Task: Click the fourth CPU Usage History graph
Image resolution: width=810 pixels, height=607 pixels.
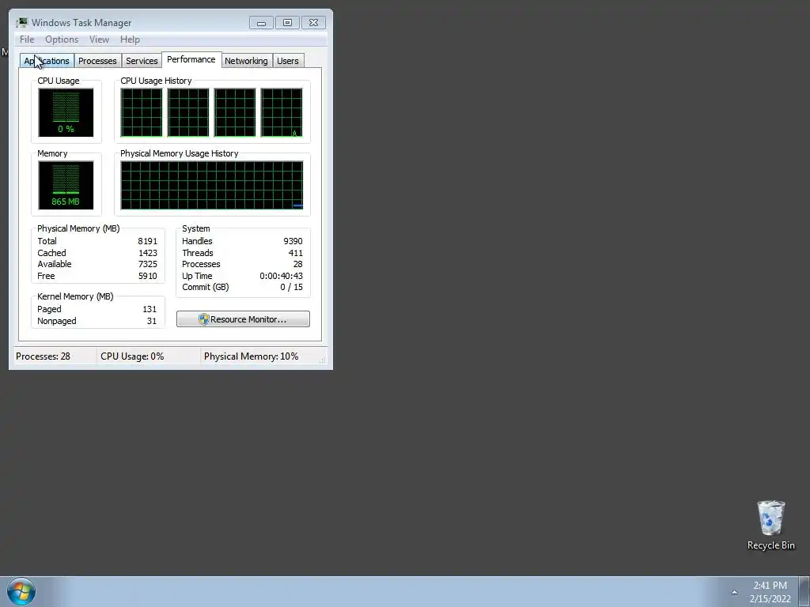Action: point(282,112)
